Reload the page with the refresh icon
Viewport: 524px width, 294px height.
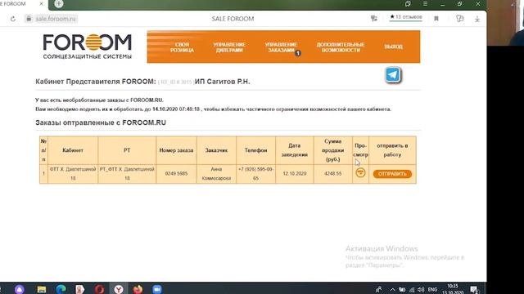tap(13, 19)
